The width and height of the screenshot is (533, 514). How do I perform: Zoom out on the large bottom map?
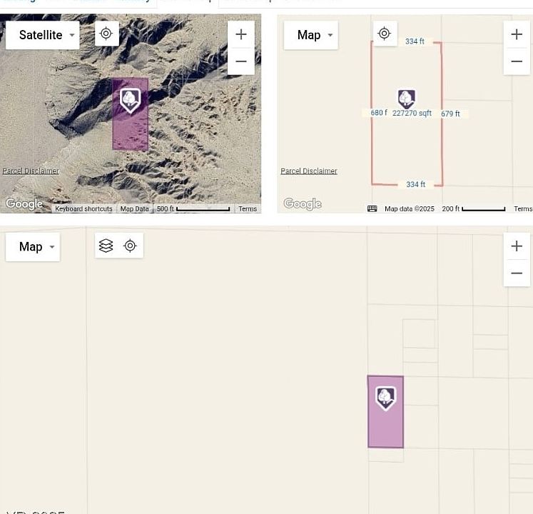(517, 273)
